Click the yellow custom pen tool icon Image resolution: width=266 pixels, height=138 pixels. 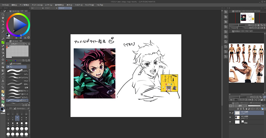click(3, 91)
